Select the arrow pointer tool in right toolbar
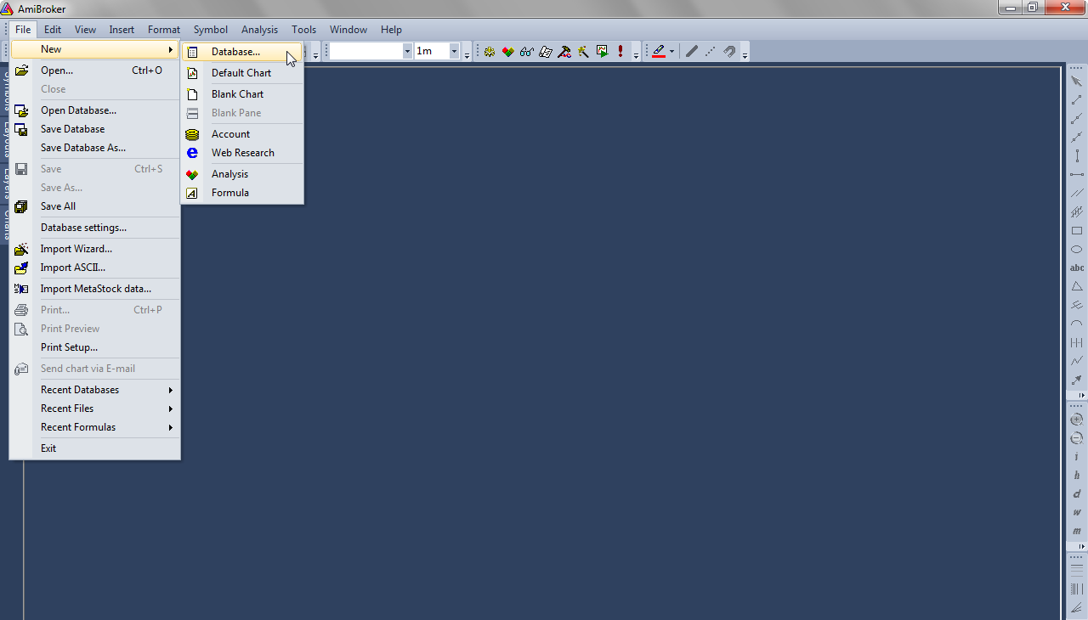The image size is (1088, 620). pos(1077,81)
